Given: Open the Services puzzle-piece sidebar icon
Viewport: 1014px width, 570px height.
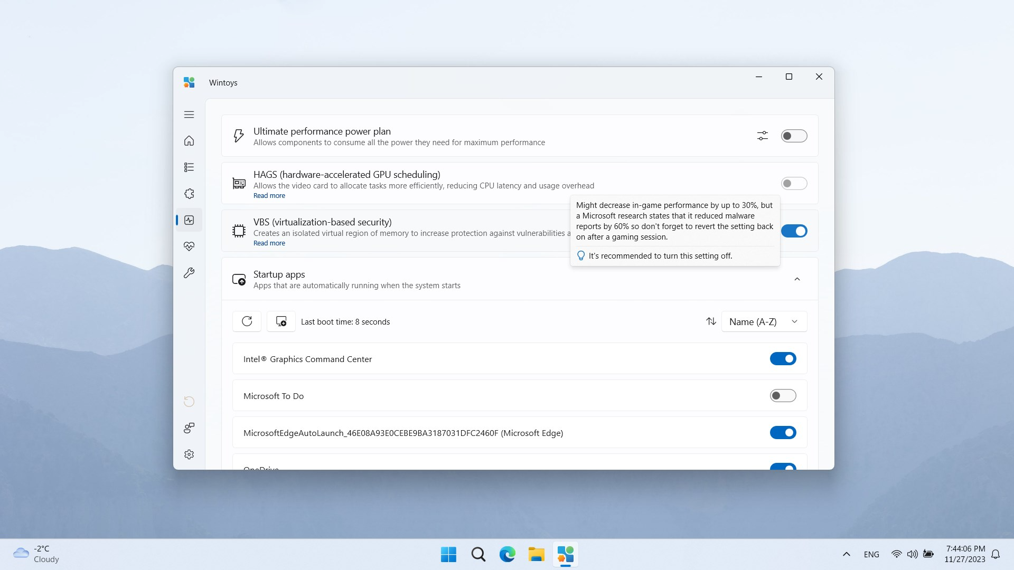Looking at the screenshot, I should pos(189,194).
